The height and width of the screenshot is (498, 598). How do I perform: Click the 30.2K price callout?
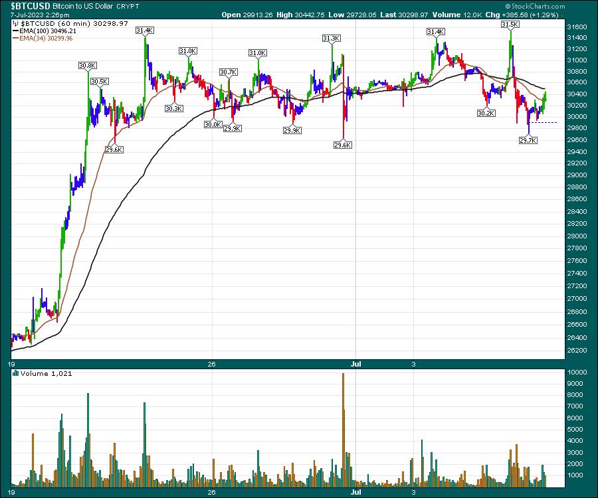tap(486, 114)
